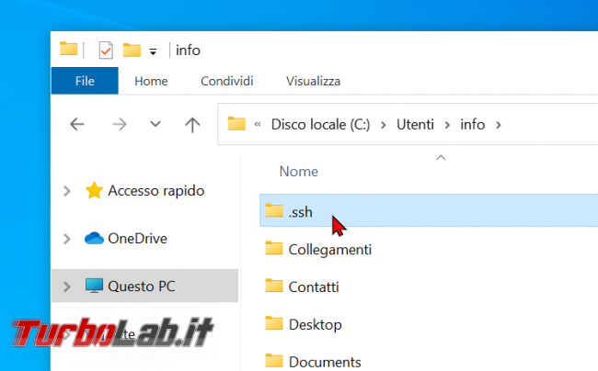
Task: Click the Contatti folder icon
Action: pos(274,285)
